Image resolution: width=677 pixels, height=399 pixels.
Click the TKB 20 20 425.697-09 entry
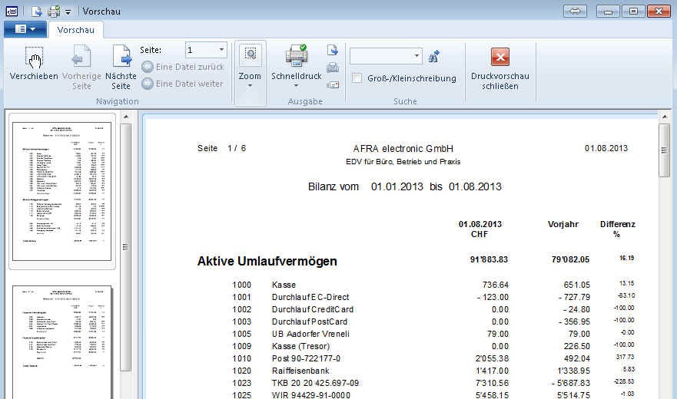(x=315, y=383)
